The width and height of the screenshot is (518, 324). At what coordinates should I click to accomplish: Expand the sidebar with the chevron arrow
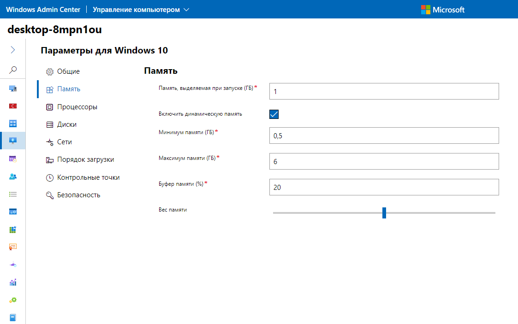tap(13, 49)
